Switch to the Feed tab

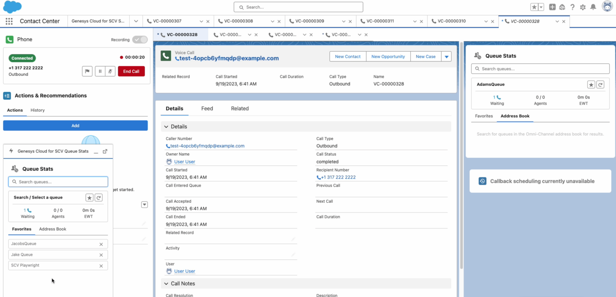click(x=207, y=108)
